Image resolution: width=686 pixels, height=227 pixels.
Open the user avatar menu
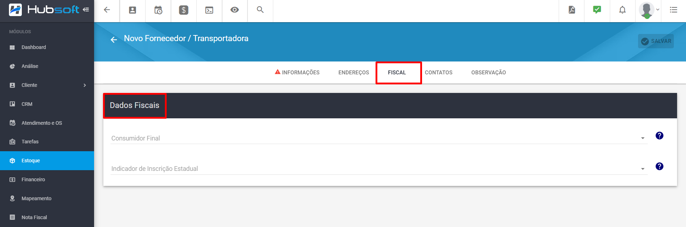649,10
